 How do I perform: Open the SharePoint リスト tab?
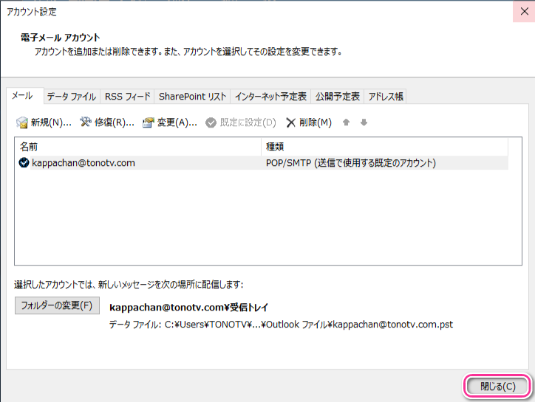point(192,97)
